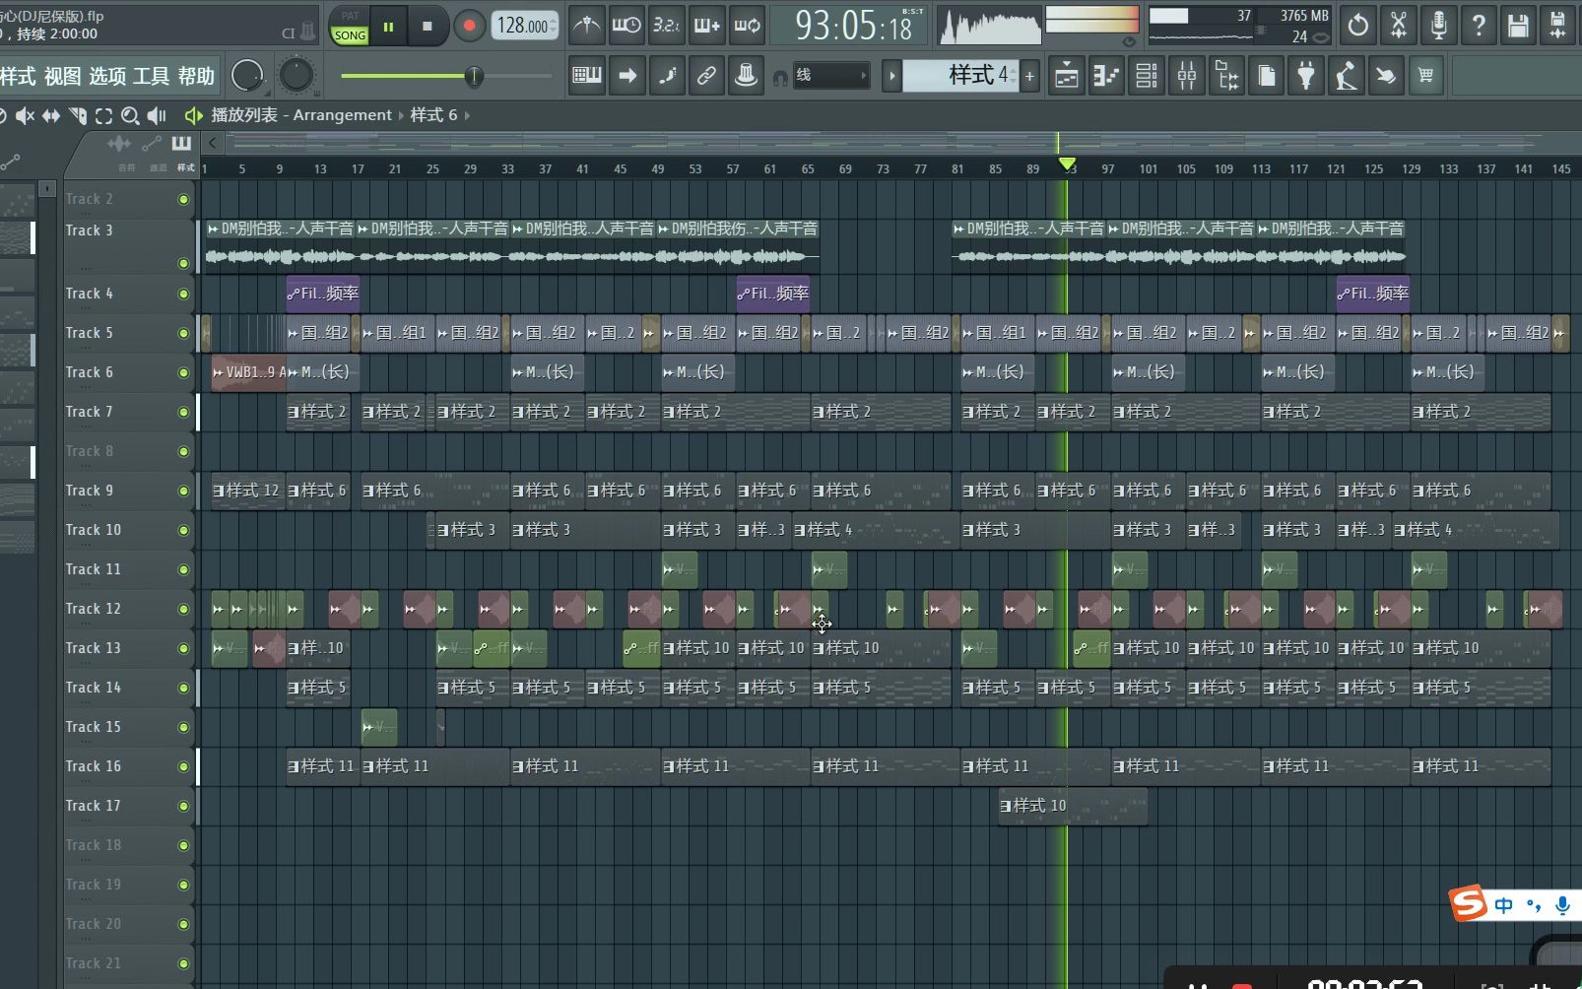Open touch controllers hand icon
The image size is (1582, 989).
pyautogui.click(x=1385, y=76)
